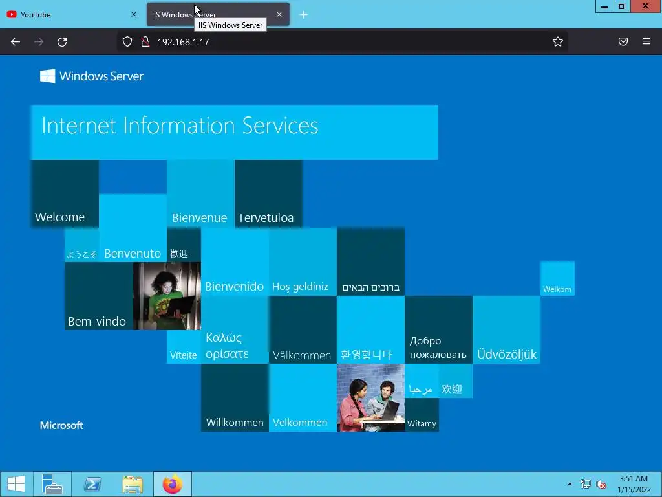Image resolution: width=662 pixels, height=497 pixels.
Task: Click the 歡迎 traditional Chinese tile
Action: tap(184, 245)
